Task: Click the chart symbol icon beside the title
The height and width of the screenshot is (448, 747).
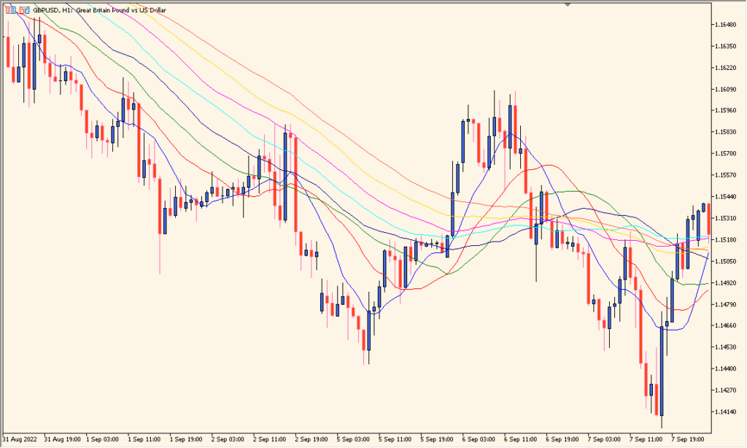Action: [x=23, y=10]
